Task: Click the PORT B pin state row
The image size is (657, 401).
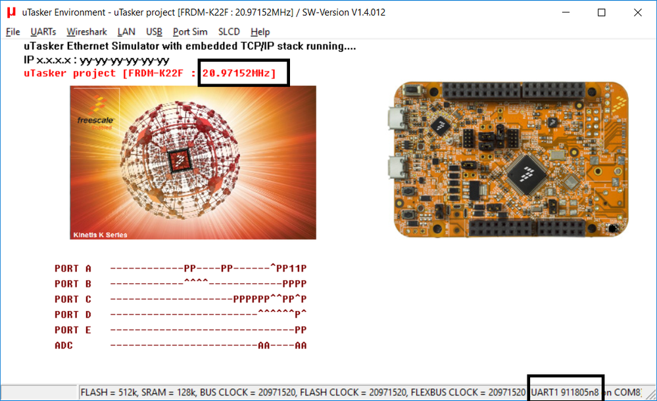Action: tap(181, 284)
